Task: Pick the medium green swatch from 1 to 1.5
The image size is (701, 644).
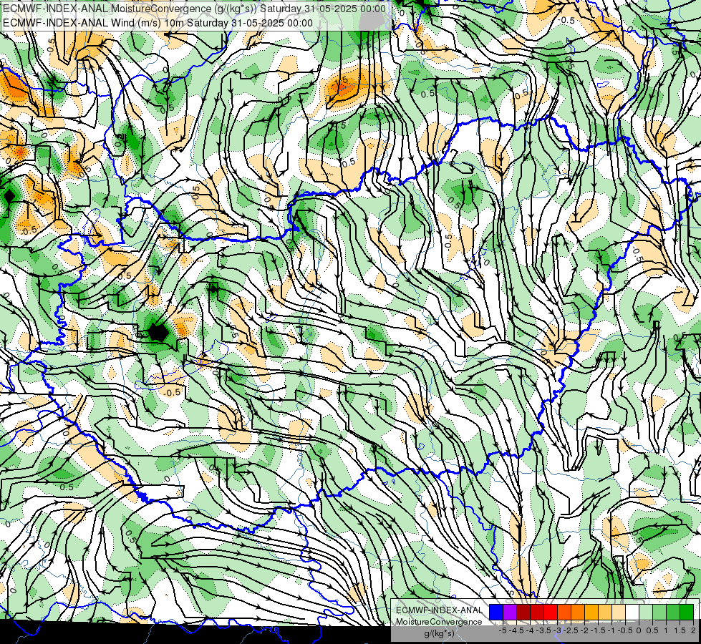Action: (673, 612)
